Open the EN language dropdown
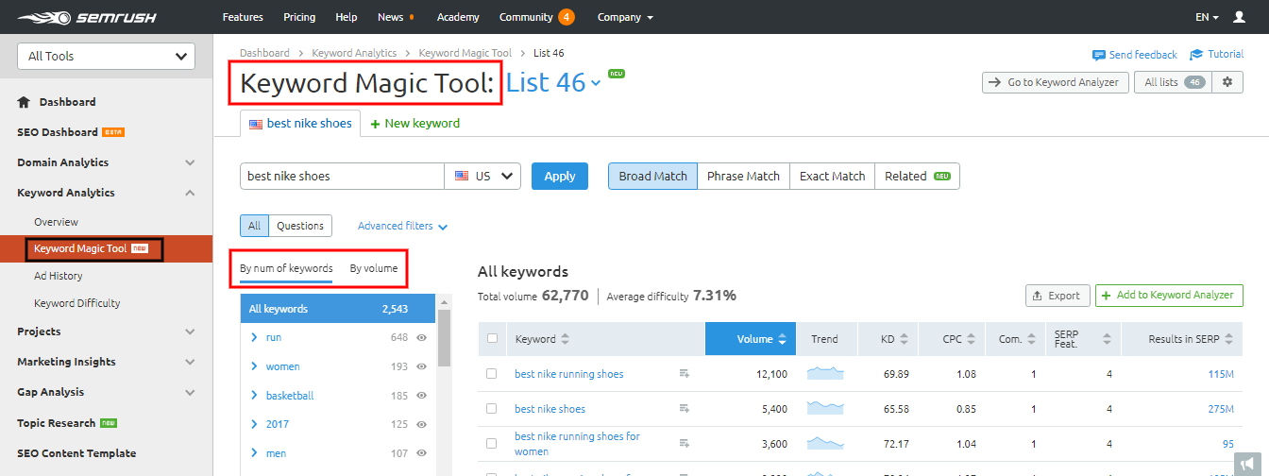1269x476 pixels. coord(1207,17)
